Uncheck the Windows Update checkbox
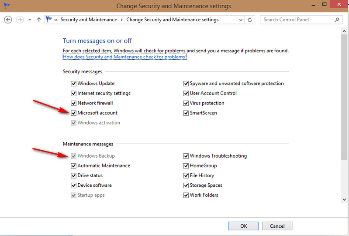This screenshot has width=349, height=236. pyautogui.click(x=73, y=84)
